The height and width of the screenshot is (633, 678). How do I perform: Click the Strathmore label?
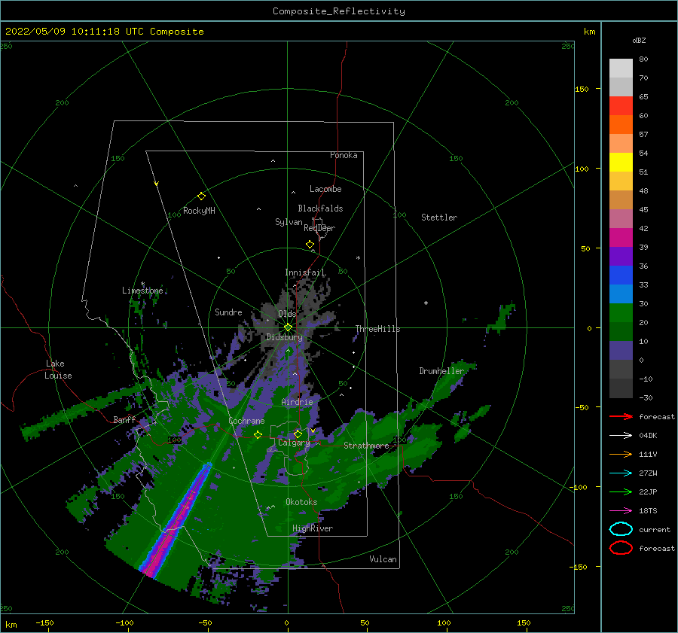[366, 446]
